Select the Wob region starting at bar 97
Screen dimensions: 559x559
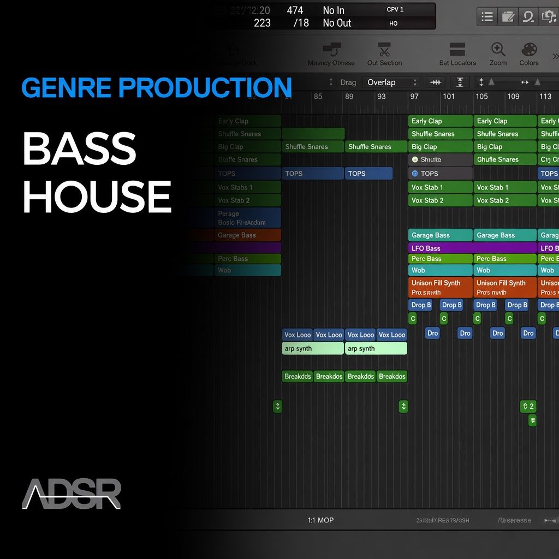441,270
